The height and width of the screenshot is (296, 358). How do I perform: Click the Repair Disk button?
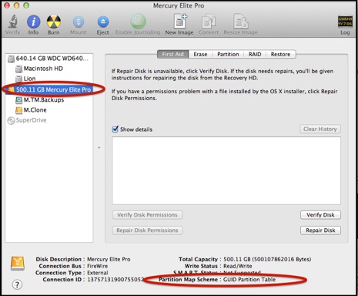coord(320,230)
